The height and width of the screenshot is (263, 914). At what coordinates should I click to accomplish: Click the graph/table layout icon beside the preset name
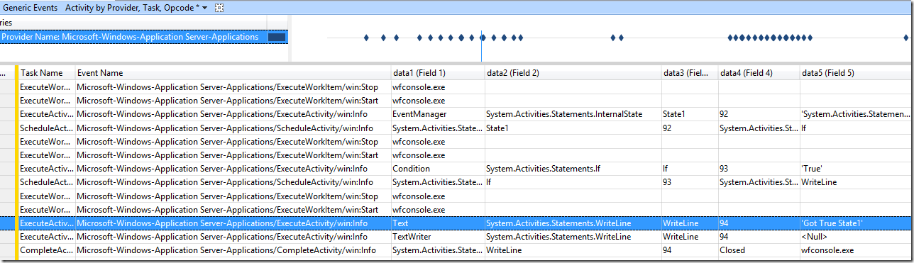point(219,8)
